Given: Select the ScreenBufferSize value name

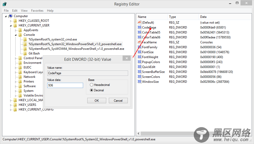Looking at the screenshot, I should pos(153,72).
